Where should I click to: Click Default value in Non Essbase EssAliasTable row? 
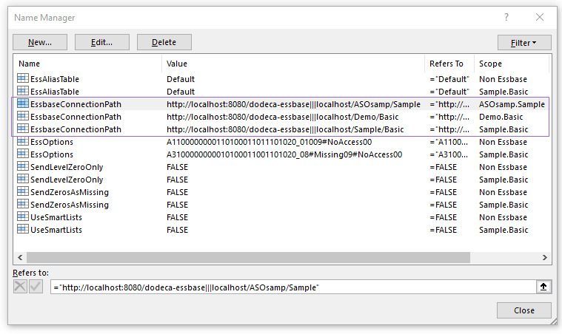coord(180,79)
